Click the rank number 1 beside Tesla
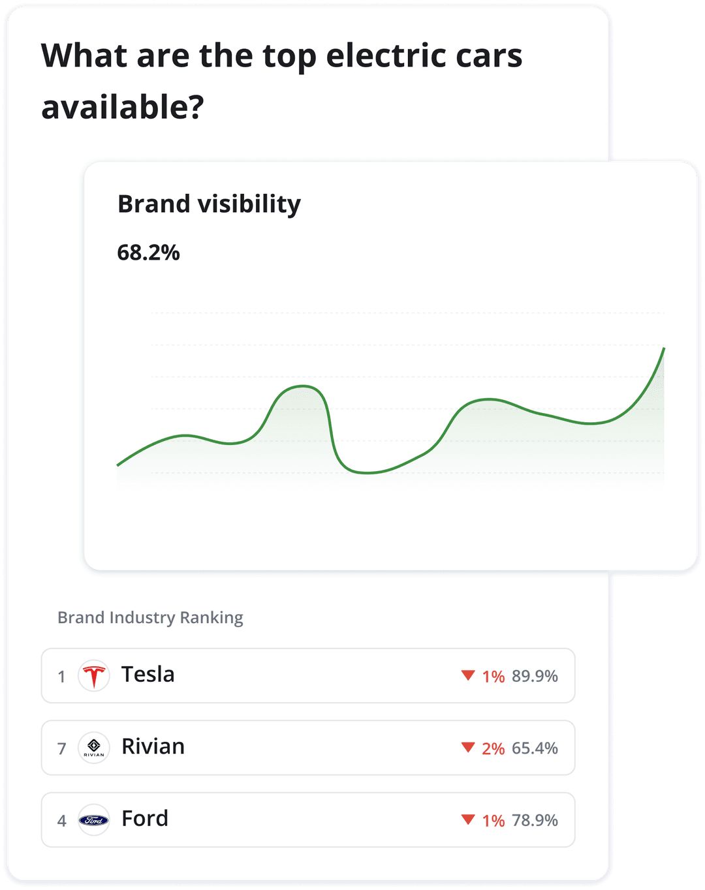This screenshot has width=705, height=890. pos(61,677)
